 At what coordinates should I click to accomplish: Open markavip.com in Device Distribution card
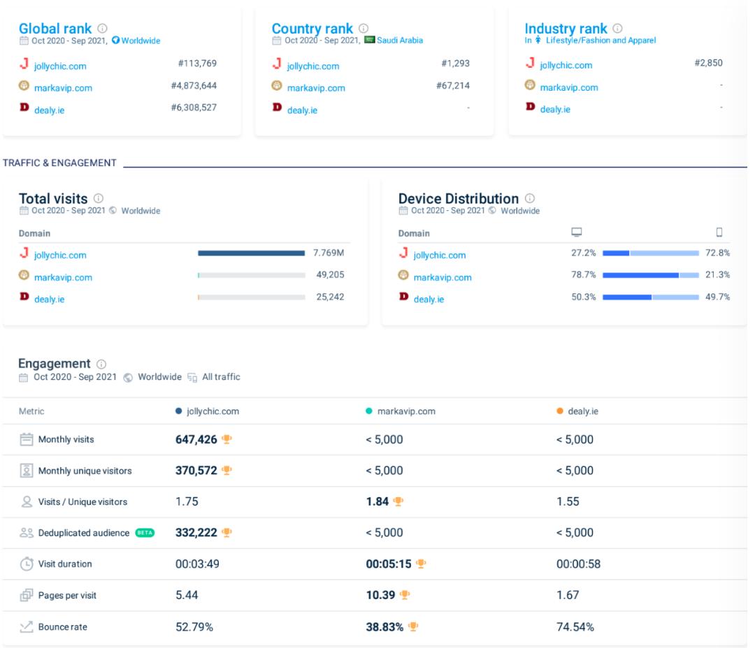tap(443, 278)
